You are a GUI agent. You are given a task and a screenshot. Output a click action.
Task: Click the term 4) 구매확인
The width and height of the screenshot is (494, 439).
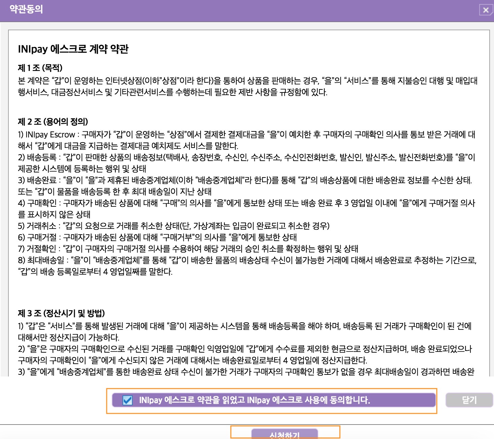tap(37, 203)
